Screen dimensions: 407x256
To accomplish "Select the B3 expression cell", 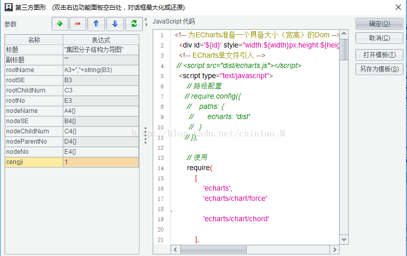I will pos(101,80).
